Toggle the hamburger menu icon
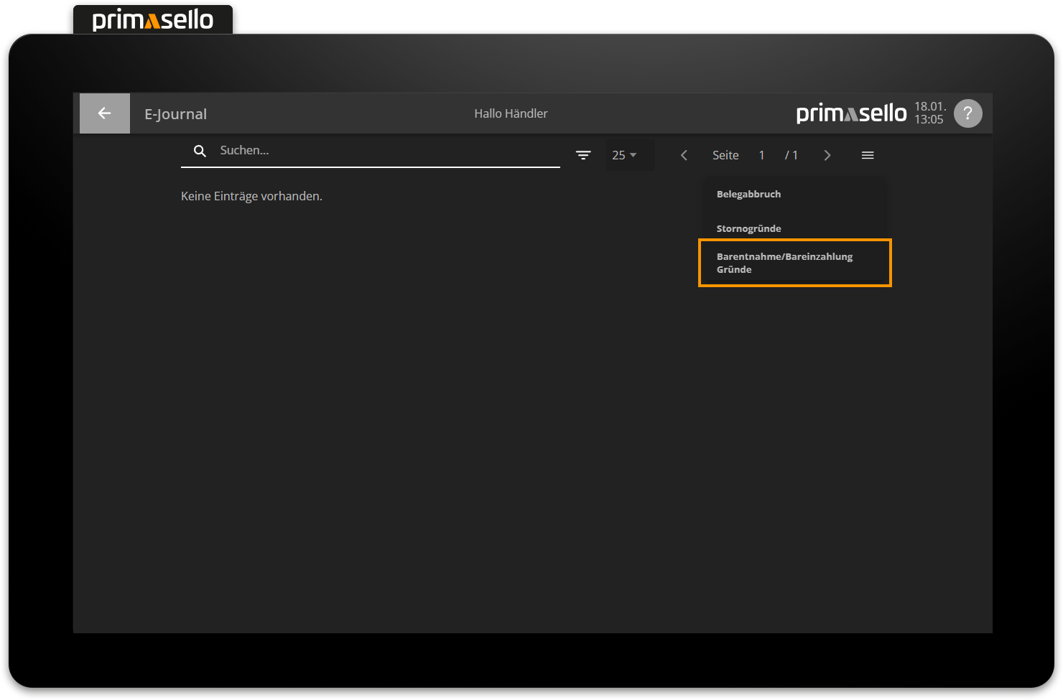Viewport: 1063px width, 700px height. [868, 155]
